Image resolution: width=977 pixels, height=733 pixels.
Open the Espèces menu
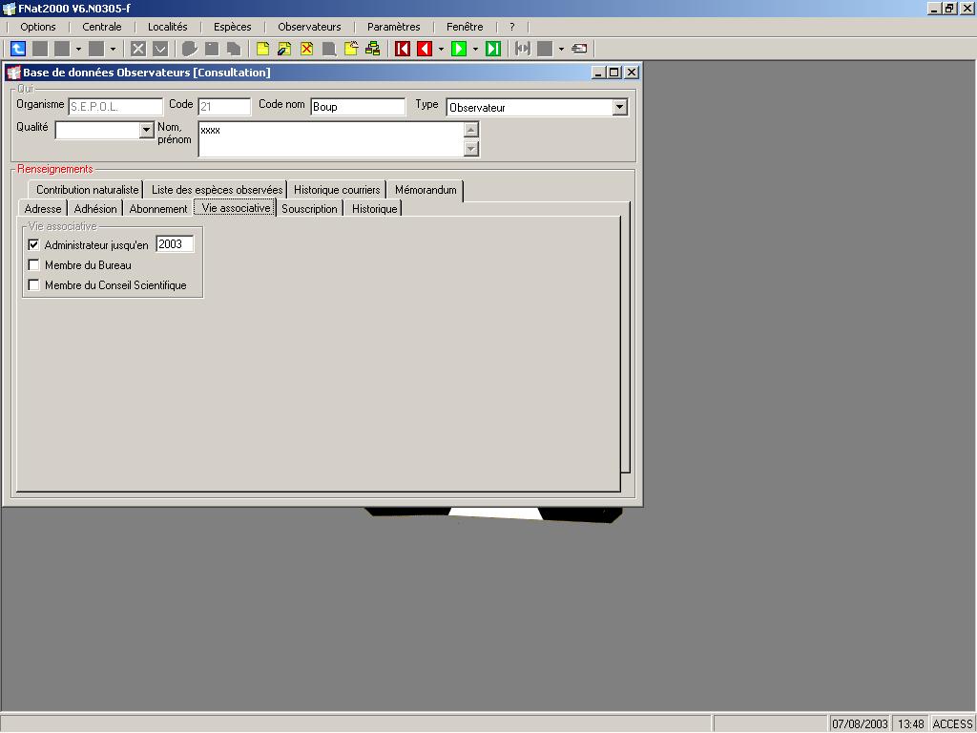point(233,27)
